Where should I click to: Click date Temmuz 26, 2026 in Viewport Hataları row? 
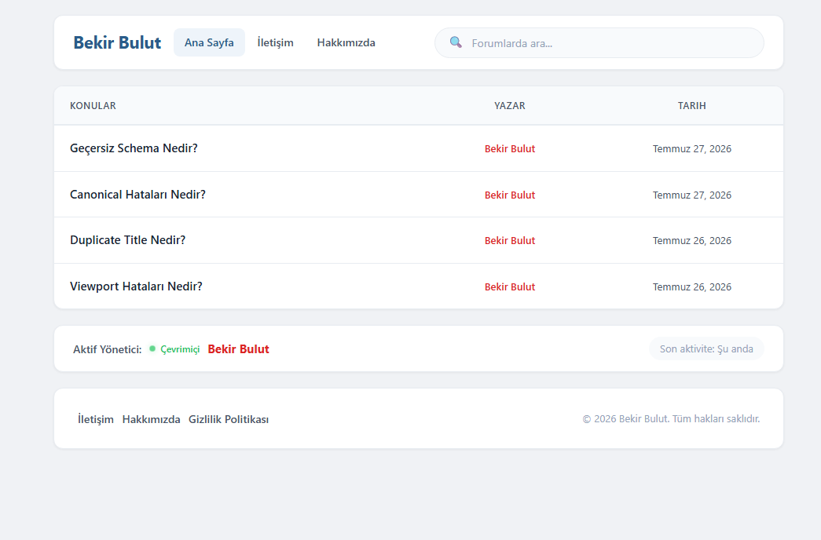tap(691, 286)
